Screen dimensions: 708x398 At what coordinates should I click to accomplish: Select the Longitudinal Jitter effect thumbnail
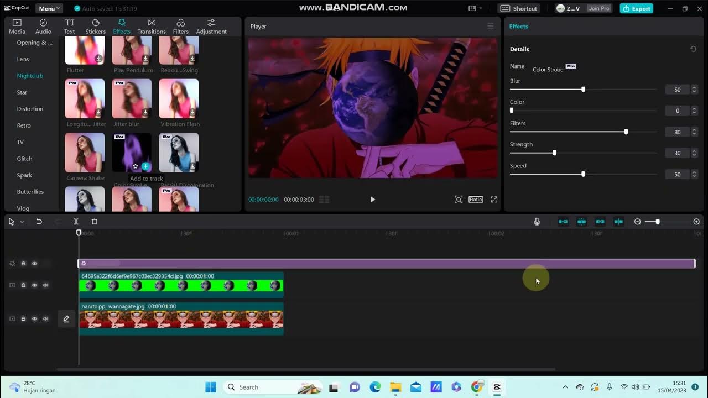pyautogui.click(x=85, y=98)
